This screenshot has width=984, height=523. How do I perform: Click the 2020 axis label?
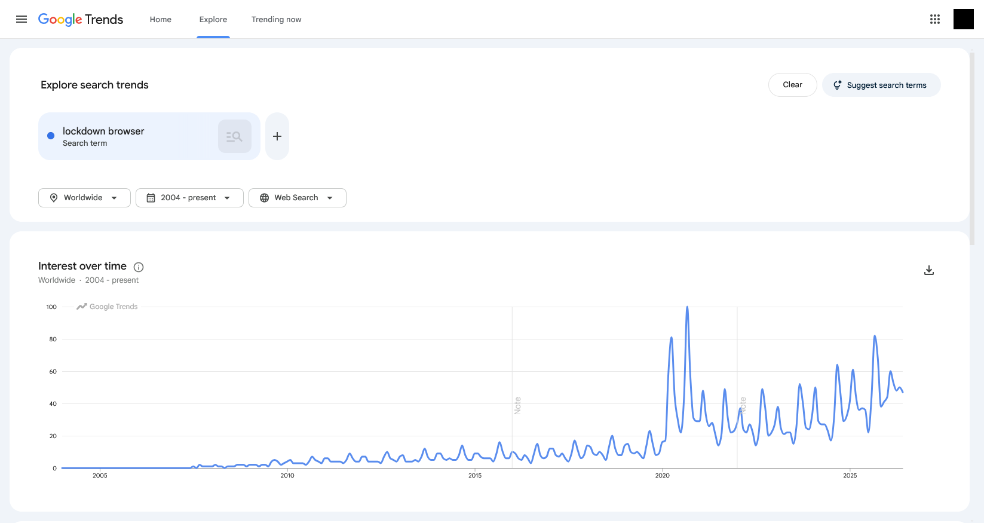coord(662,476)
